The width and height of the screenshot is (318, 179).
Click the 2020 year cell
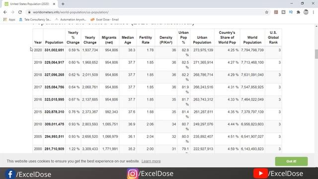pyautogui.click(x=38, y=50)
